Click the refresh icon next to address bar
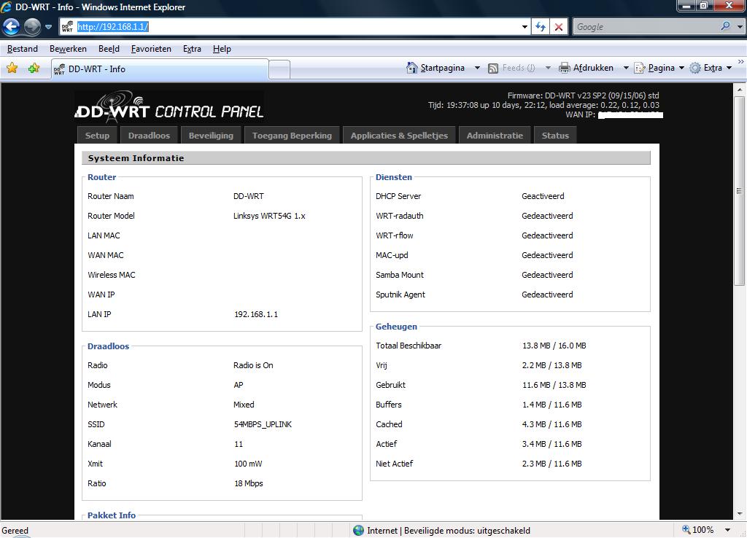 coord(541,27)
